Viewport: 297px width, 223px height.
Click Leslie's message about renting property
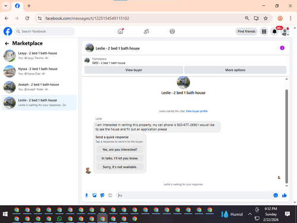[157, 127]
